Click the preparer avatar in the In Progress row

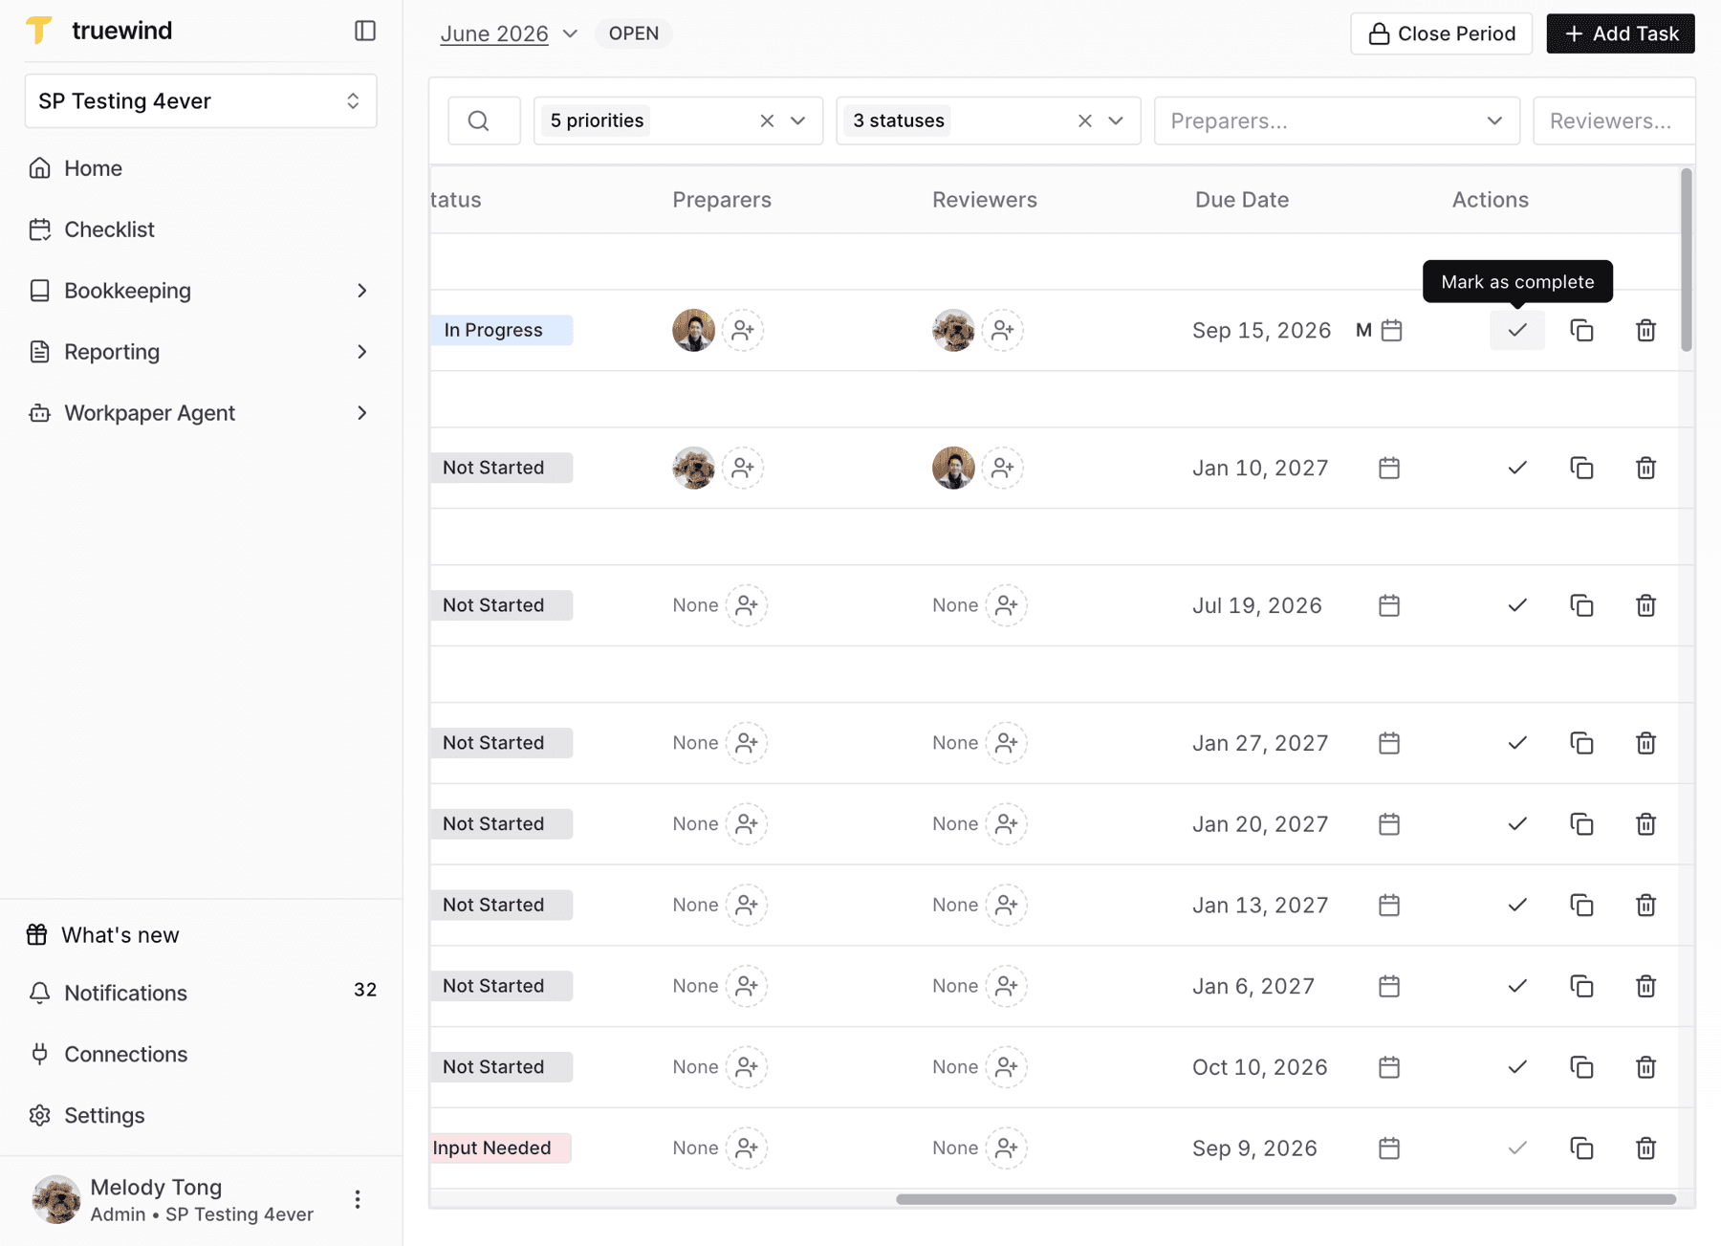point(693,330)
